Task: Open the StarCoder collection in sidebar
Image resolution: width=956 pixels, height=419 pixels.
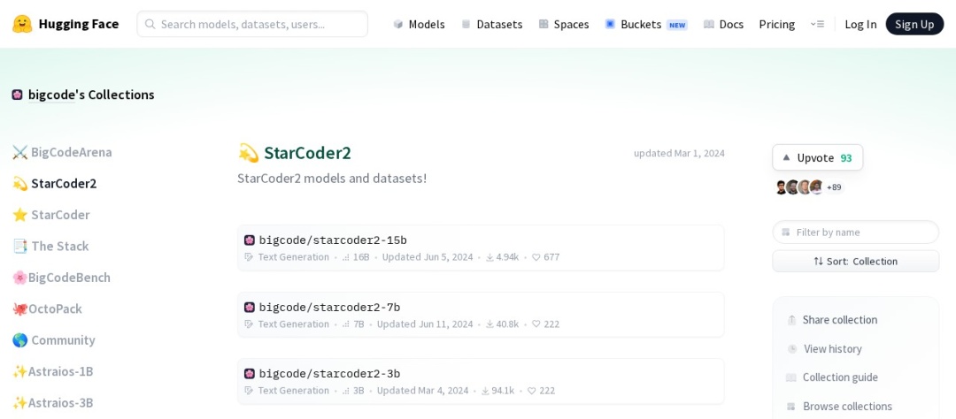Action: click(x=51, y=215)
